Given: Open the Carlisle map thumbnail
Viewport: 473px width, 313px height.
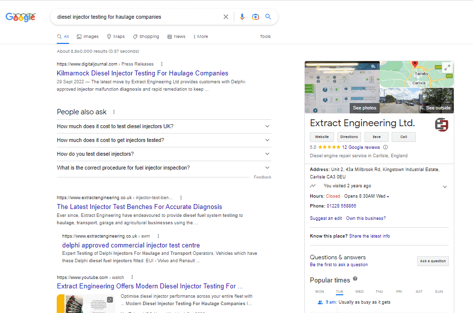Looking at the screenshot, I should click(x=417, y=74).
